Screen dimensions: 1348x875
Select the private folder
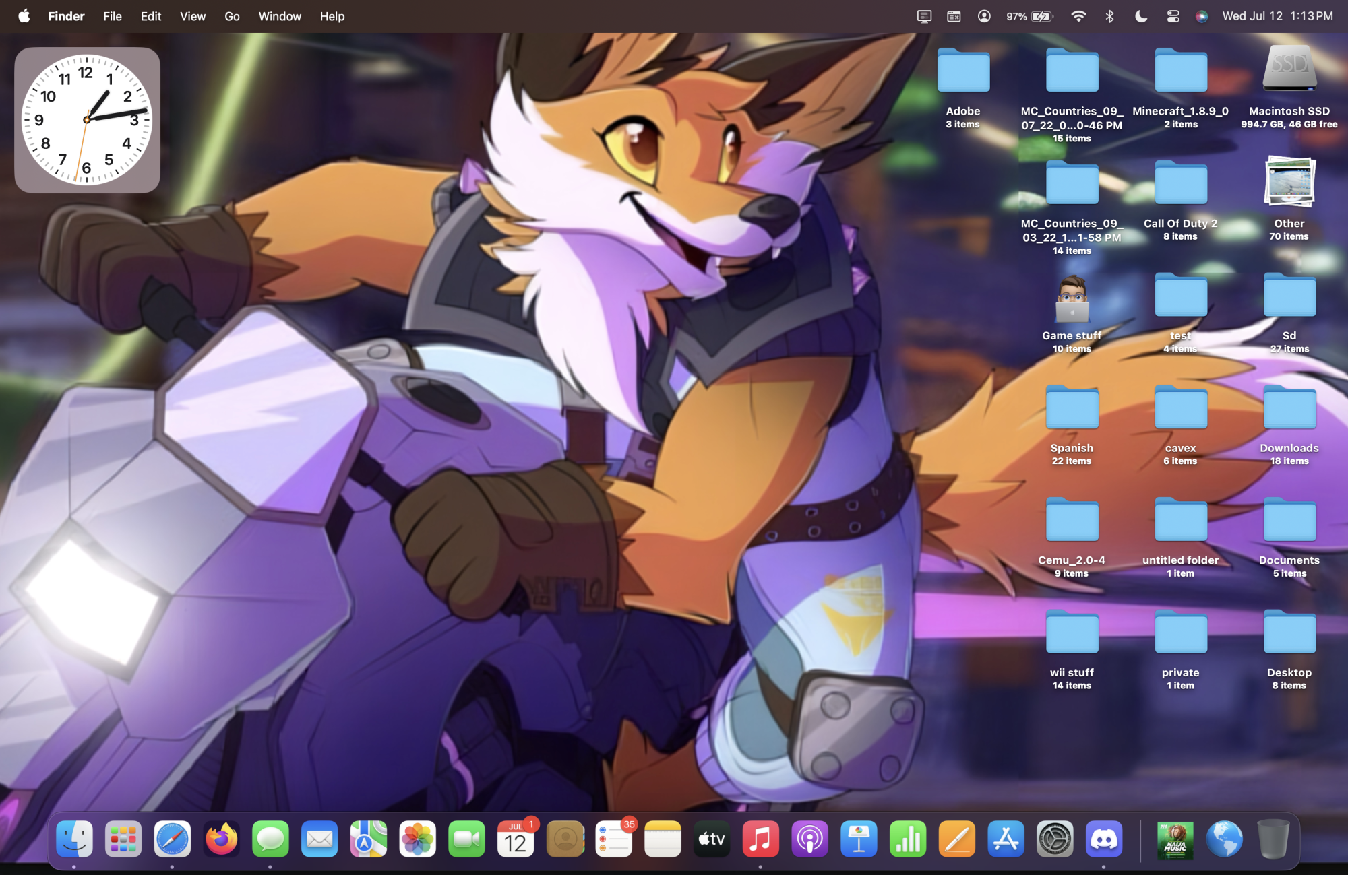point(1180,649)
